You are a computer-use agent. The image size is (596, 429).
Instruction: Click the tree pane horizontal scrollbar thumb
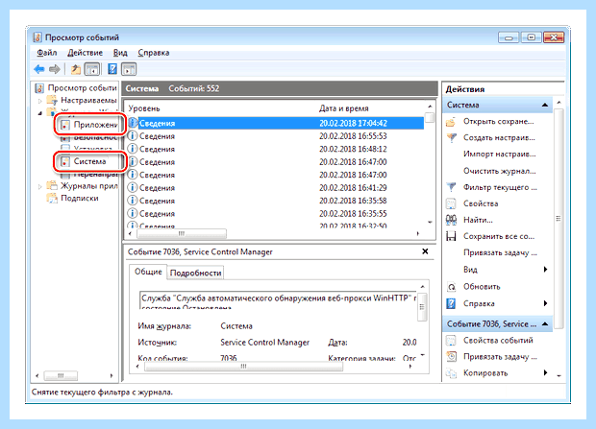tap(61, 376)
